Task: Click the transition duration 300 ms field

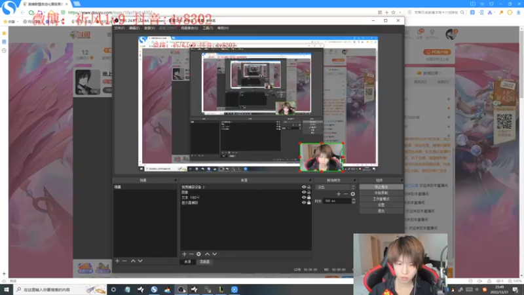Action: [x=337, y=201]
